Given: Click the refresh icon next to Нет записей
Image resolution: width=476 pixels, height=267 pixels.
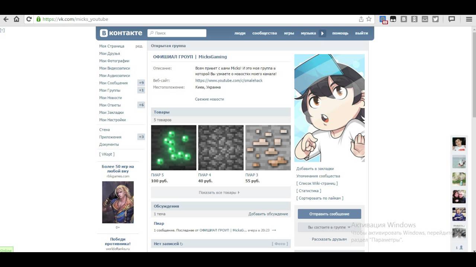Looking at the screenshot, I should tap(181, 244).
